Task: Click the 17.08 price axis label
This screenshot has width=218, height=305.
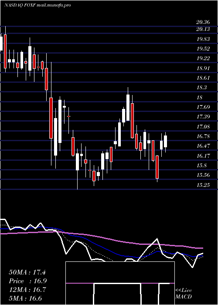Action: (x=203, y=127)
